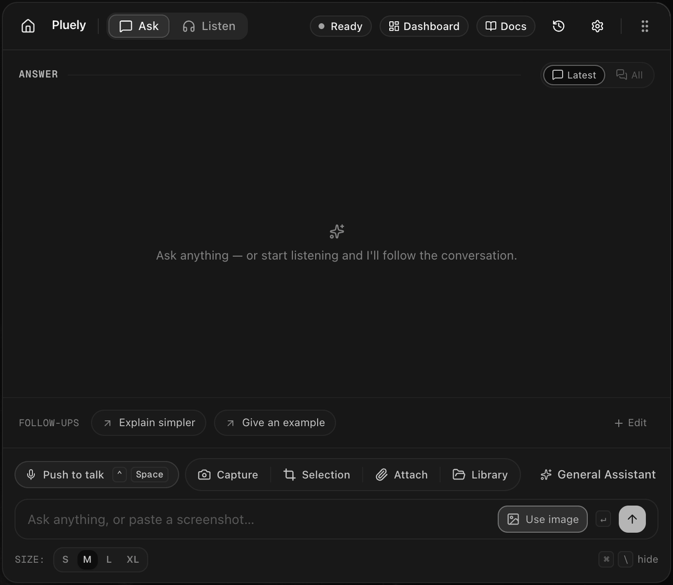Viewport: 673px width, 585px height.
Task: Click the ANSWER section heading
Action: pos(38,74)
